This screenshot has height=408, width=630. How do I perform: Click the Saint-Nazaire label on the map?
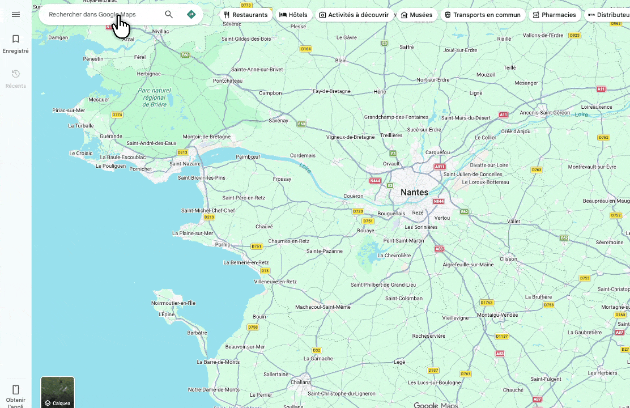[185, 164]
